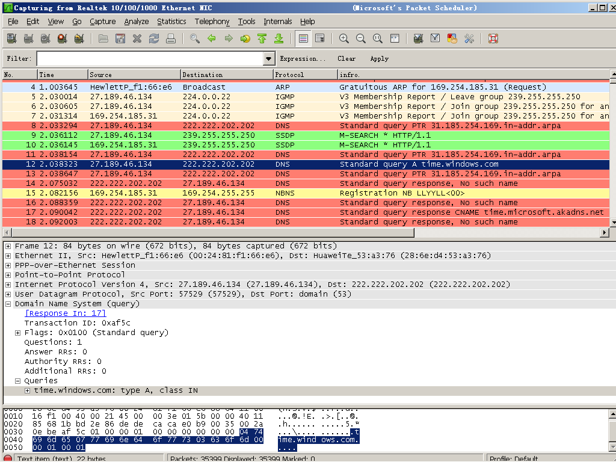Viewport: 616px width, 462px height.
Task: Zoom out toolbar icon
Action: 361,38
